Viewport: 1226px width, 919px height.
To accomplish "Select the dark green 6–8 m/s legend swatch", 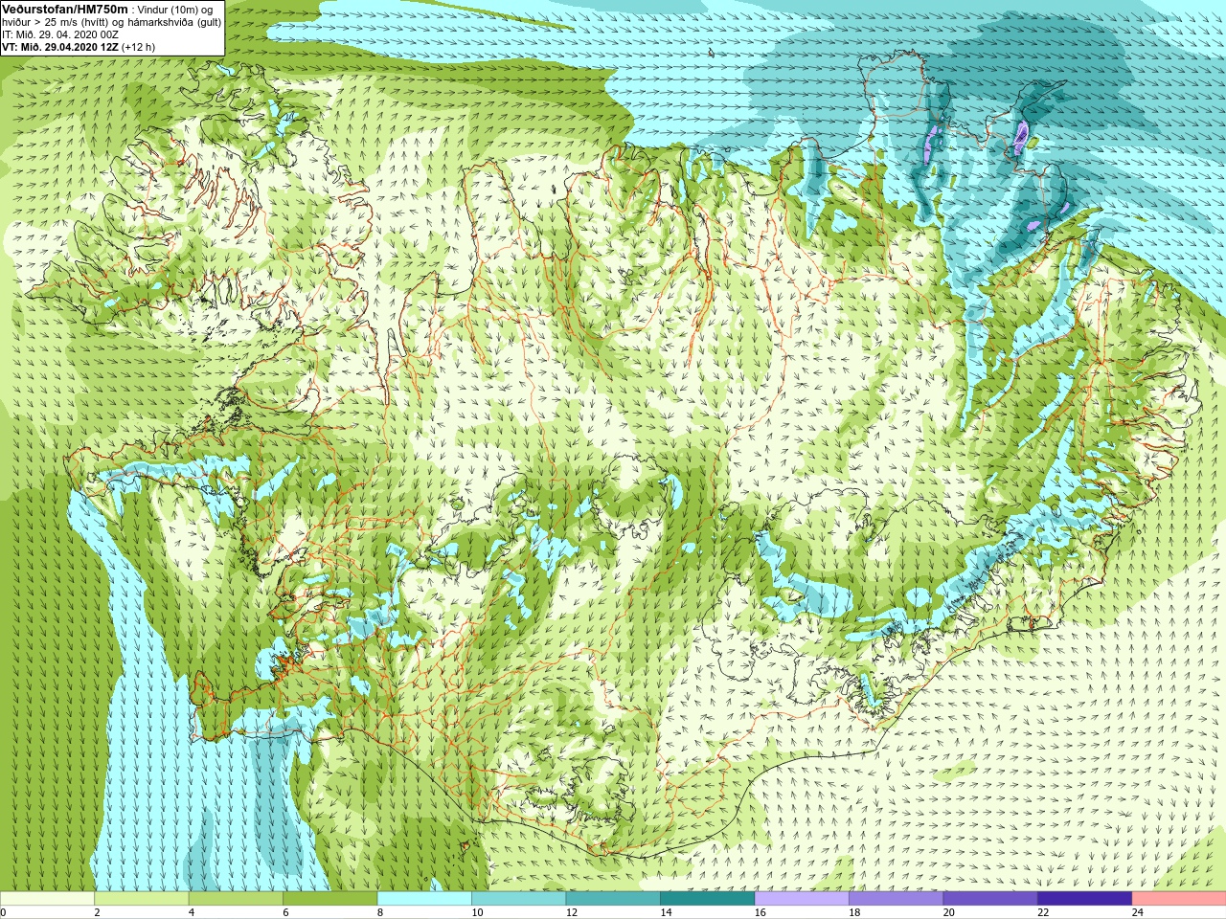I will pos(330,899).
